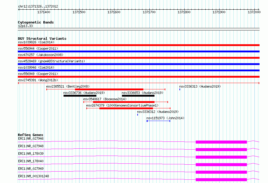This screenshot has height=183, width=268.
Task: Select the ERC1|NM_178040 exon block
Action: (221, 165)
